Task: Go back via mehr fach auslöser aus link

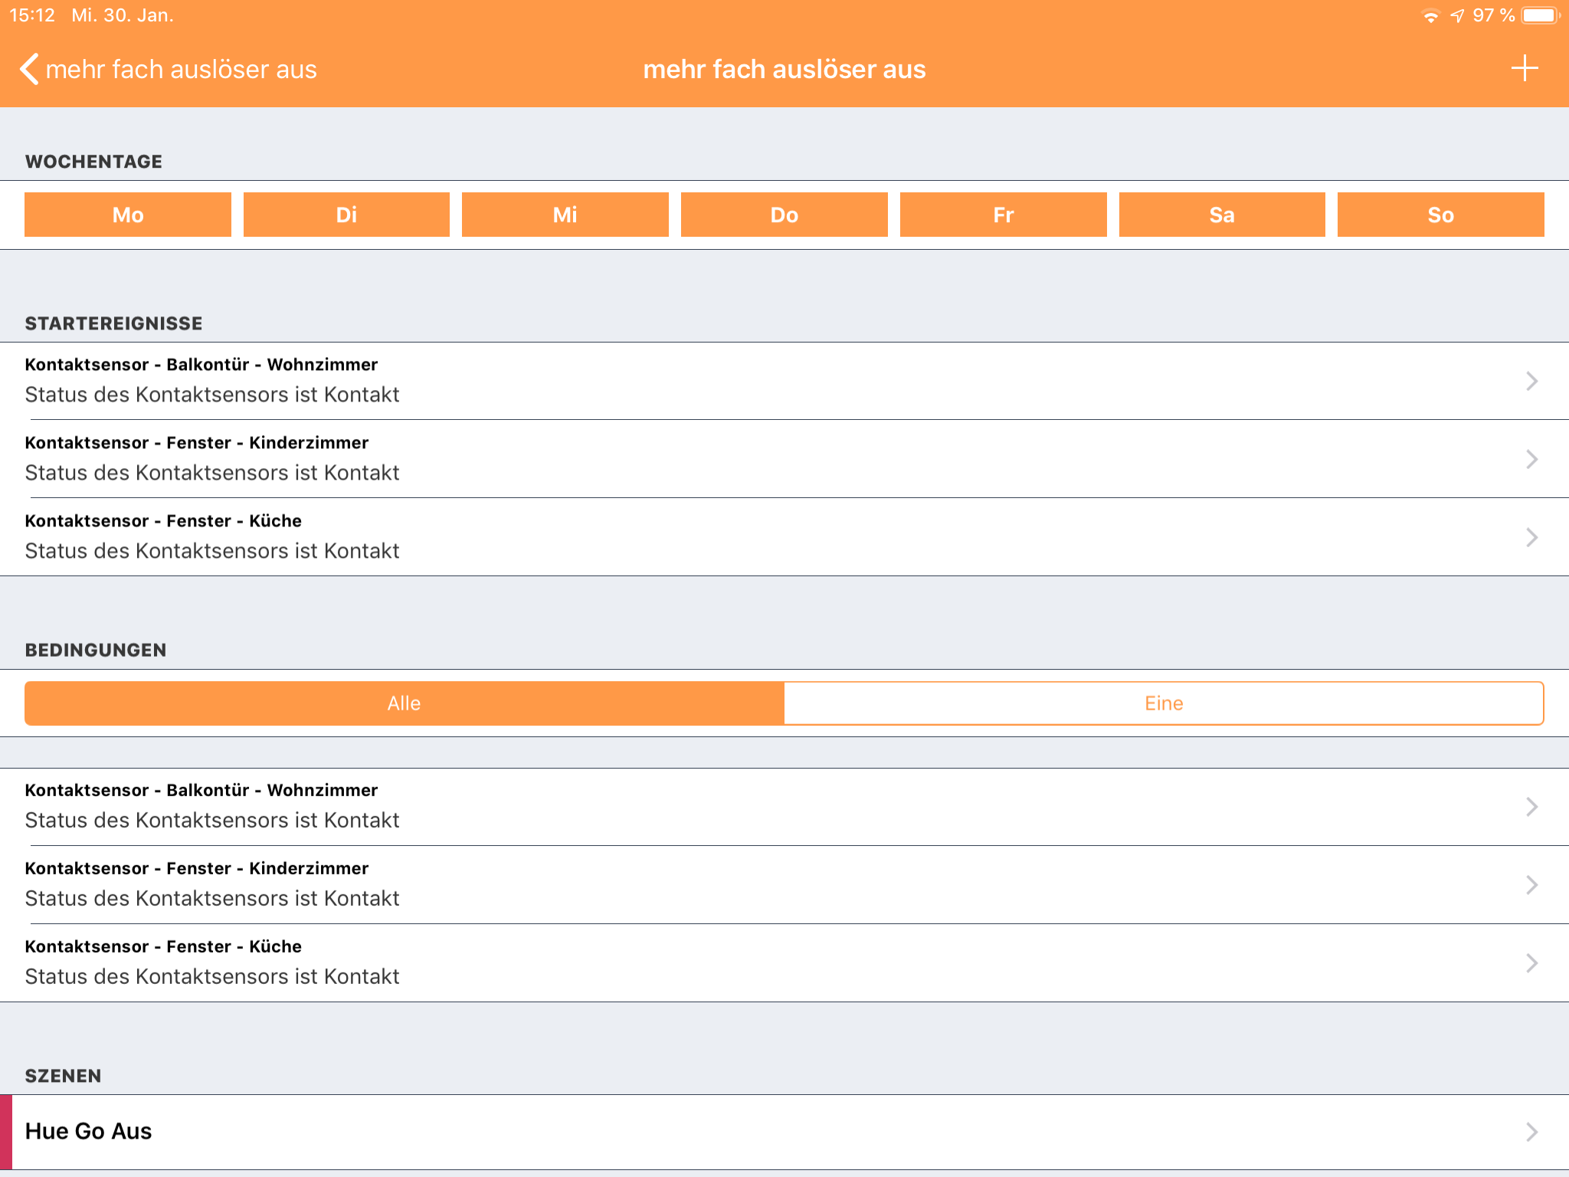Action: coord(181,69)
